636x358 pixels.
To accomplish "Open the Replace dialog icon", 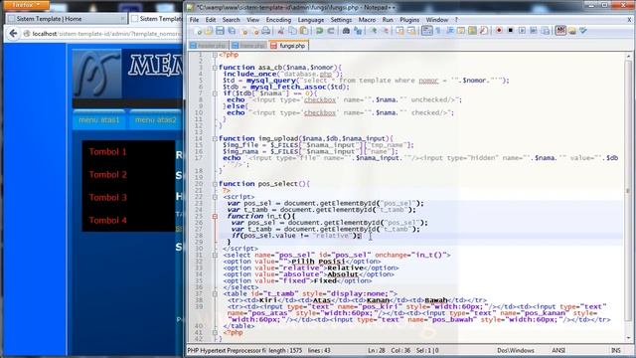I will 358,31.
